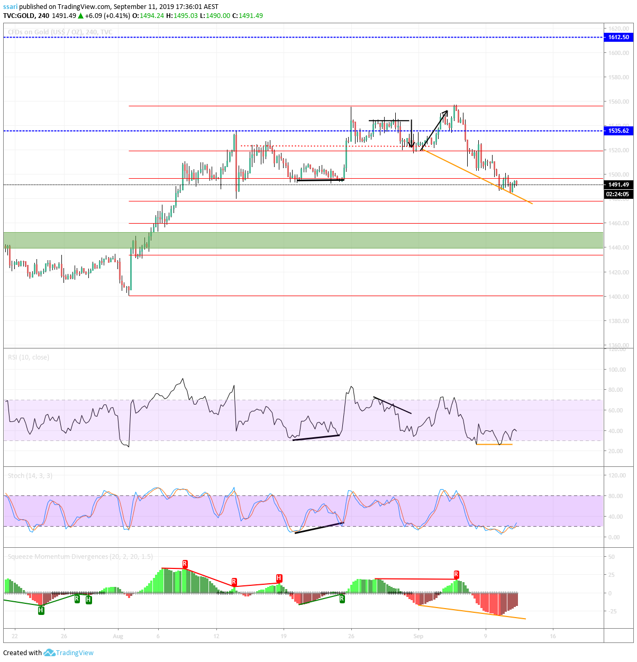Click the 'TVC:GOLD, 240' symbol text

(x=26, y=16)
